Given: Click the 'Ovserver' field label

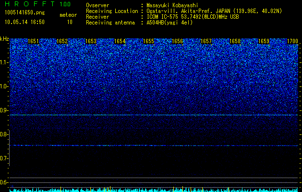Looking at the screenshot, I should click(97, 5).
